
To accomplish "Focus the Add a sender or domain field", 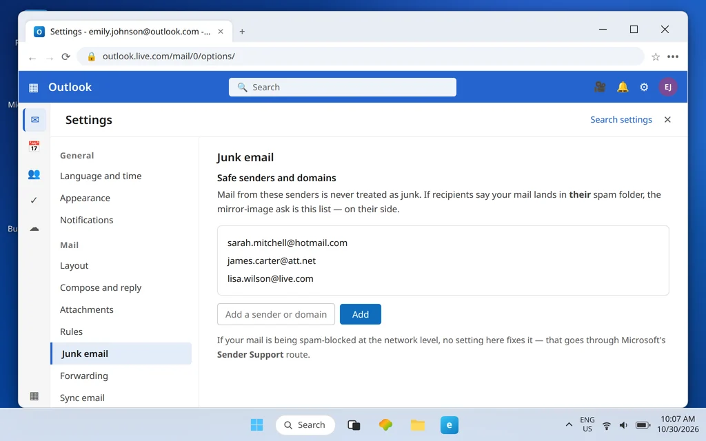I will (276, 314).
